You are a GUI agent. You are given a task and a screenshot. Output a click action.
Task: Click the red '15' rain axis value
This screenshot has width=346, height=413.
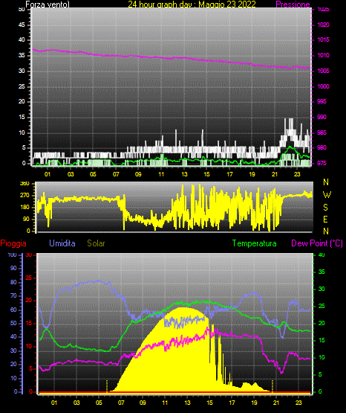(29, 323)
